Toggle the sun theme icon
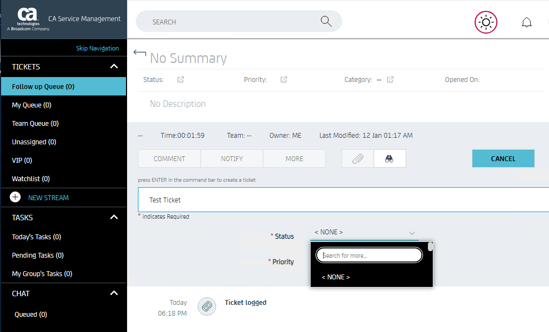 point(485,22)
